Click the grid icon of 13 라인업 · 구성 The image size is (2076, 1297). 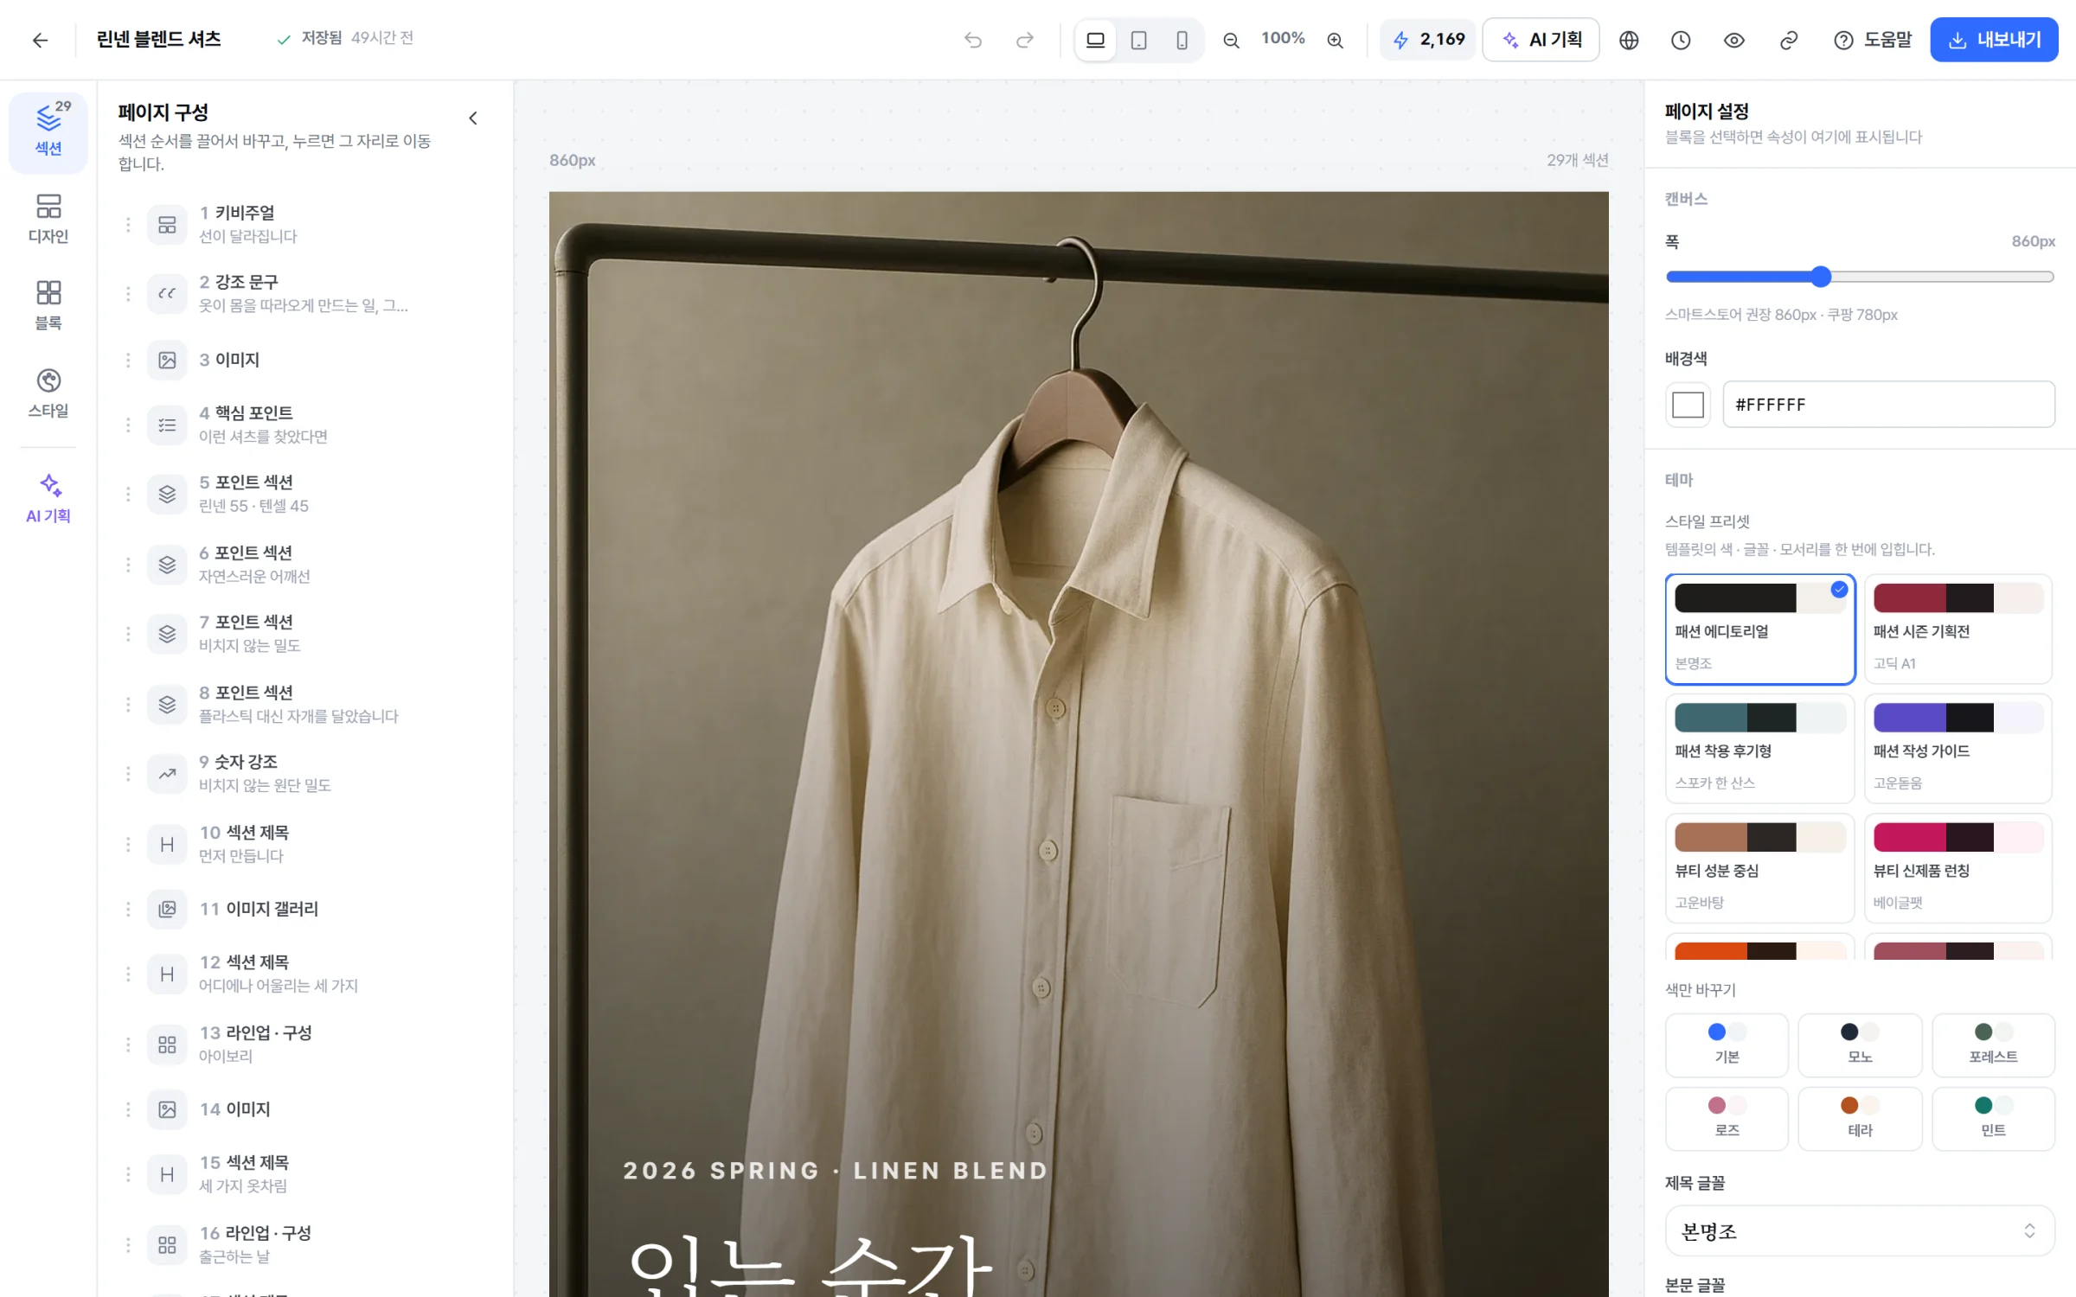[167, 1045]
